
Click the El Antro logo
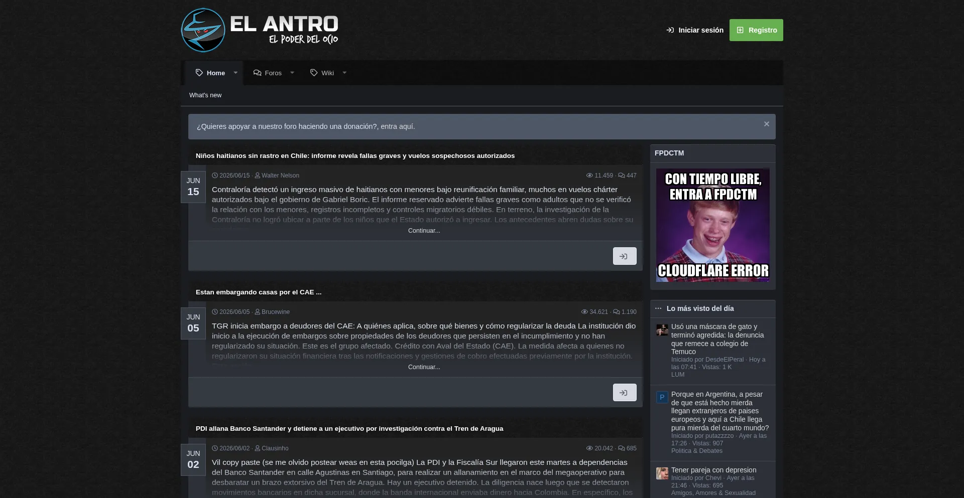(260, 30)
